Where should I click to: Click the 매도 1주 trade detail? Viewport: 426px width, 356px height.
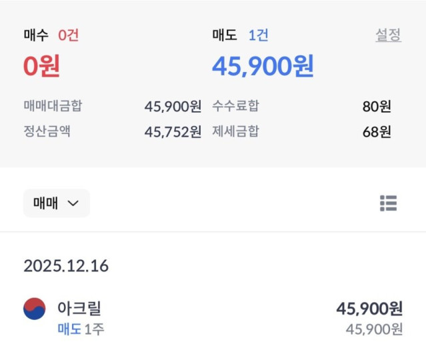coord(81,329)
